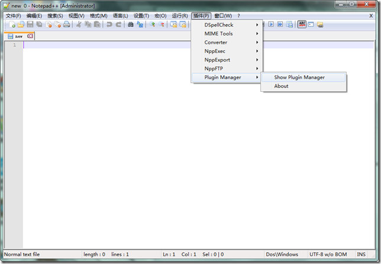Image resolution: width=381 pixels, height=264 pixels.
Task: Choose Show Plugin Manager
Action: (x=303, y=78)
